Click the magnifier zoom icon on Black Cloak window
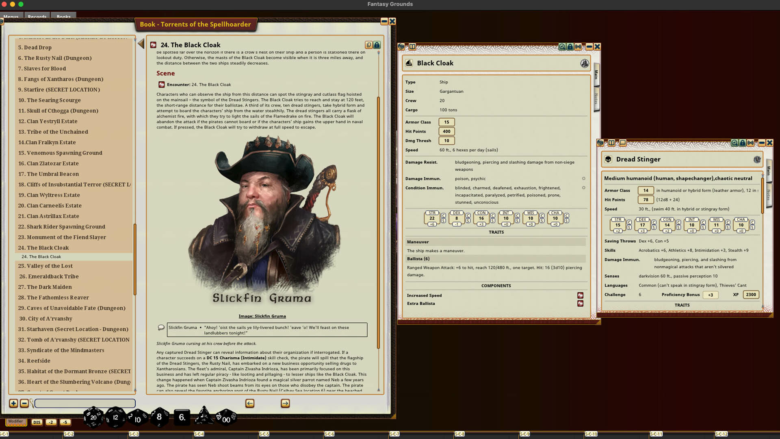Viewport: 780px width, 439px height. point(561,46)
